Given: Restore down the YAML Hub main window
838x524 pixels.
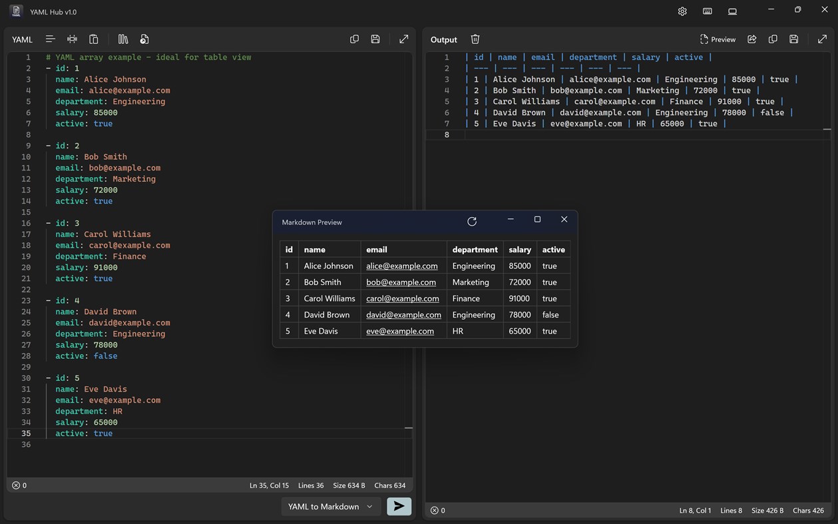Looking at the screenshot, I should (797, 9).
